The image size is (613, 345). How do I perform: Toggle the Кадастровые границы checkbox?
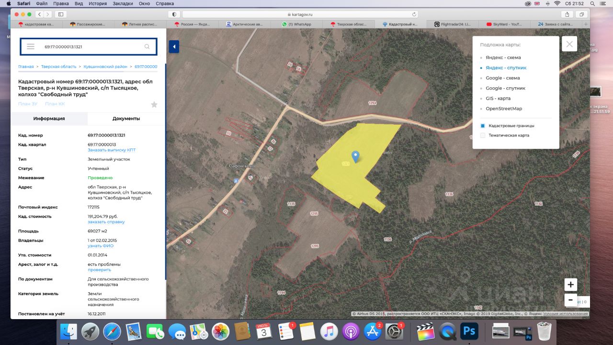(x=483, y=126)
